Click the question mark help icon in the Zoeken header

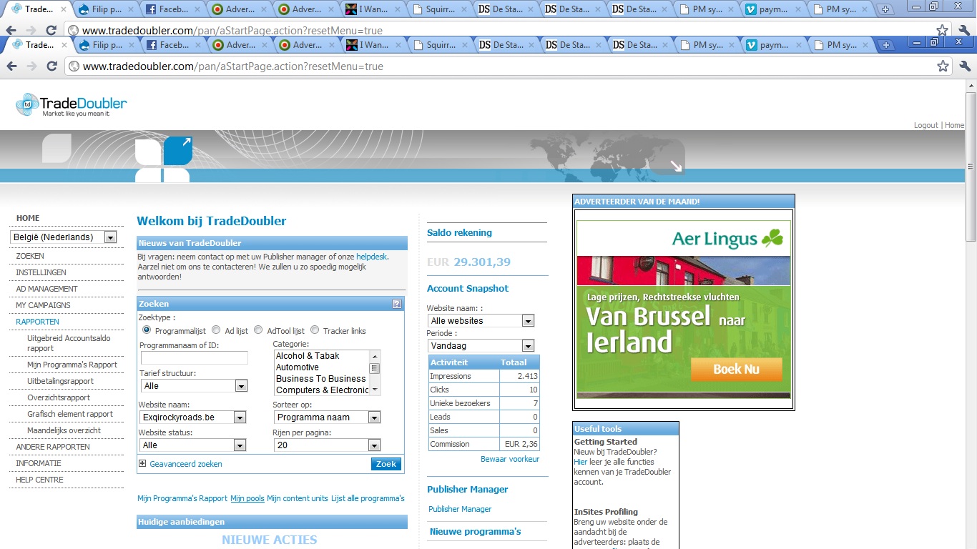397,304
